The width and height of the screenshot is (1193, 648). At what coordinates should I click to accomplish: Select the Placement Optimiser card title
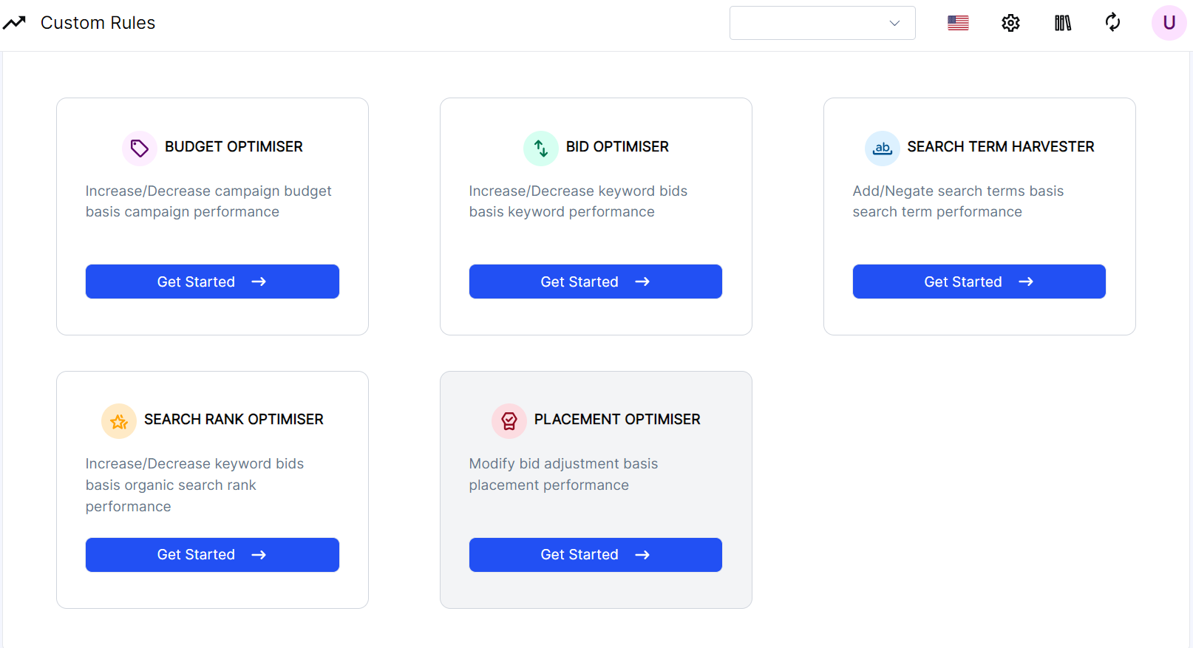[616, 420]
